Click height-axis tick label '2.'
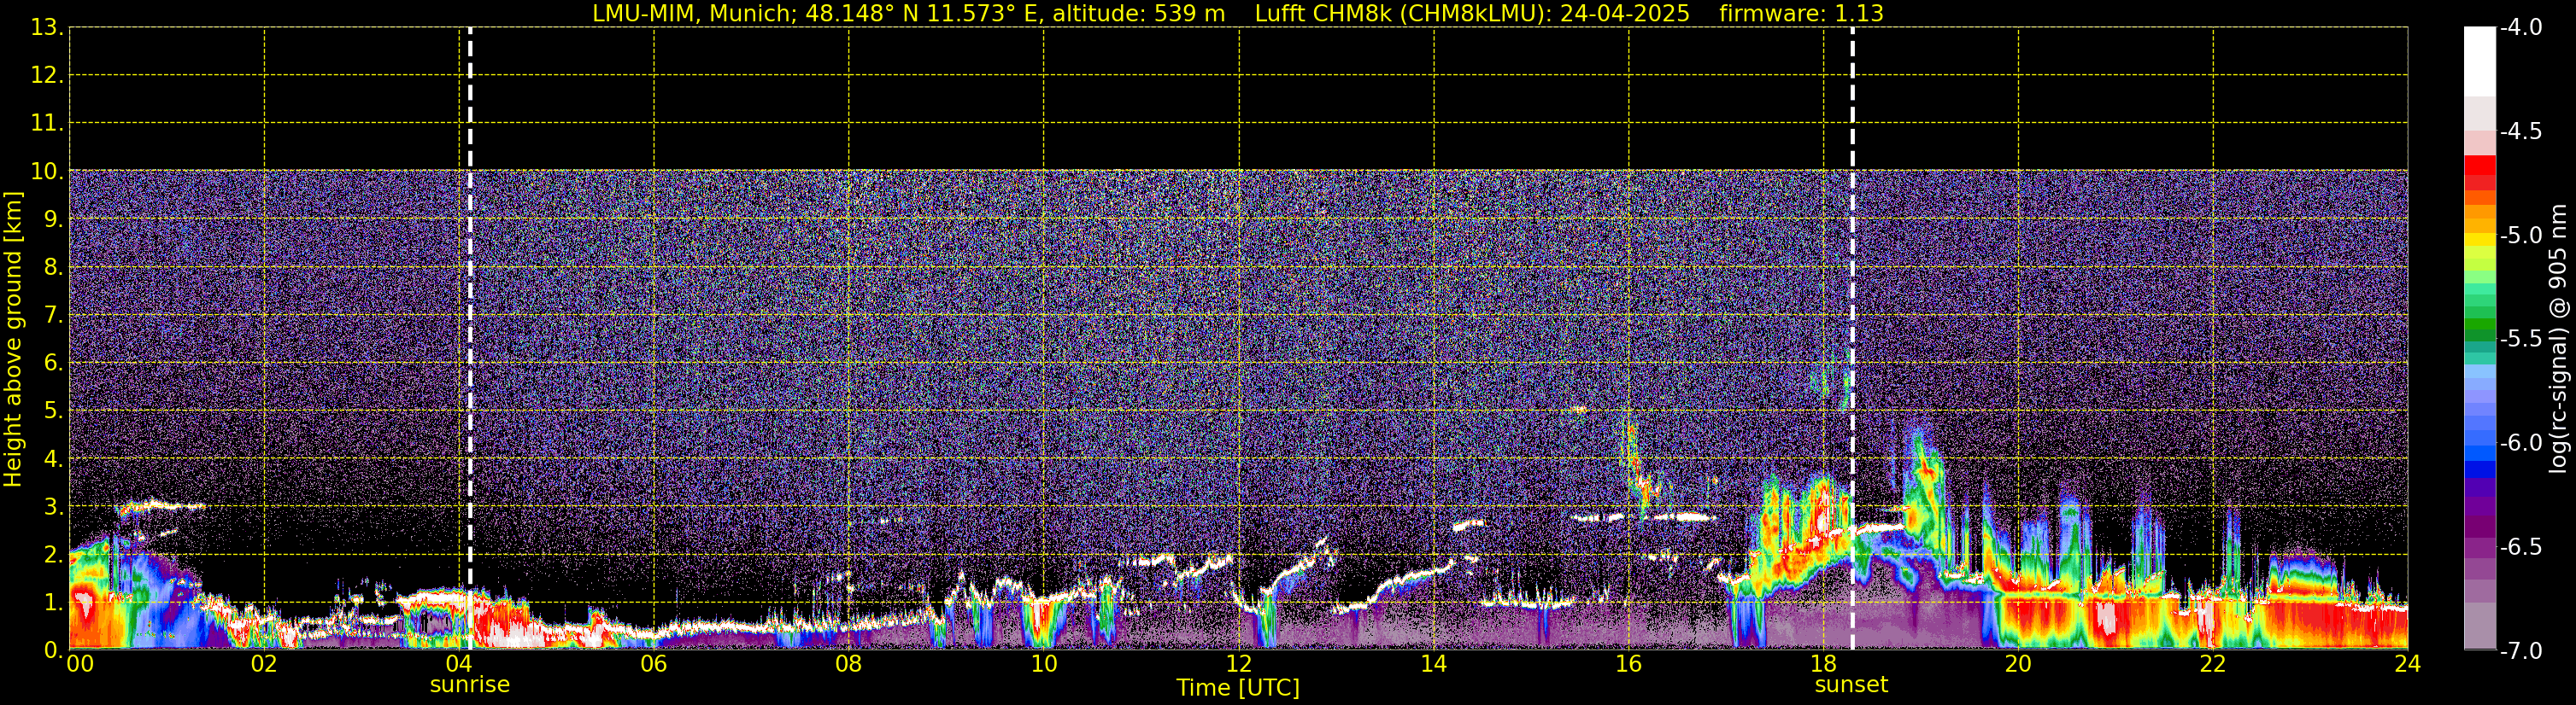 (54, 553)
